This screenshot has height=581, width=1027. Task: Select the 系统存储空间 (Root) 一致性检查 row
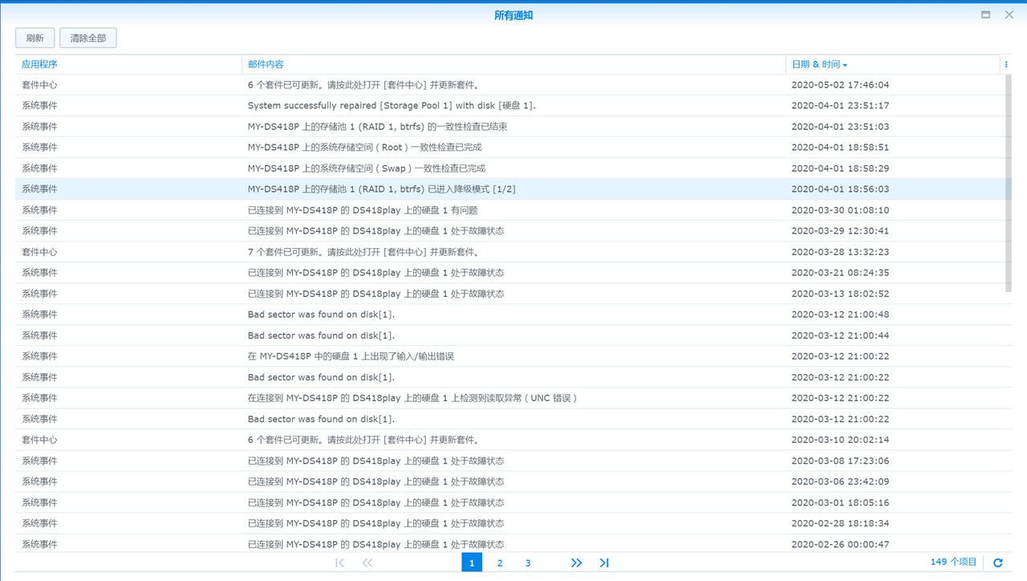509,147
